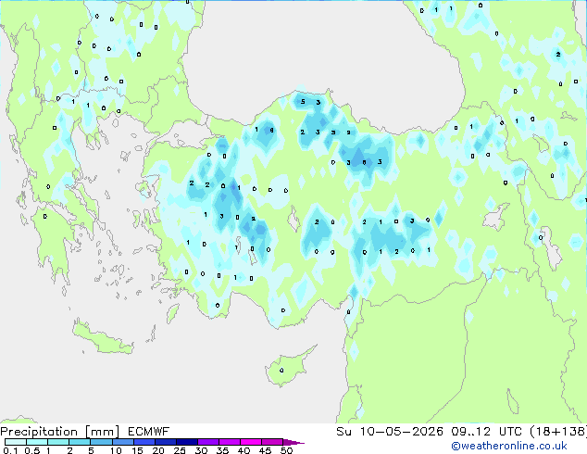The width and height of the screenshot is (587, 454).
Task: Choose the 25–30 mm navy legend swatch
Action: tap(187, 442)
